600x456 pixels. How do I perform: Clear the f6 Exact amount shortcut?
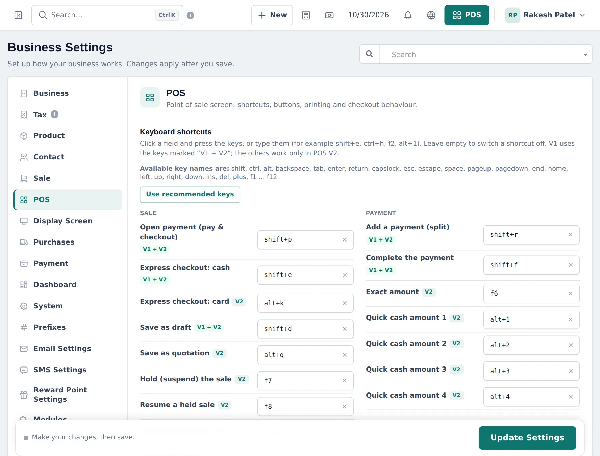[571, 293]
